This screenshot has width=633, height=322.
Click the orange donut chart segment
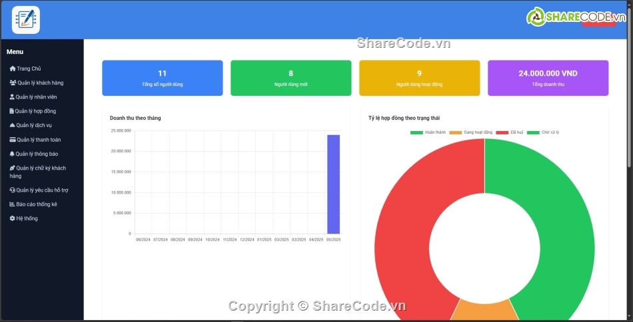[x=484, y=310]
